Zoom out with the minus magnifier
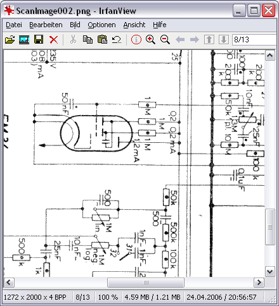This screenshot has width=279, height=306. click(165, 40)
